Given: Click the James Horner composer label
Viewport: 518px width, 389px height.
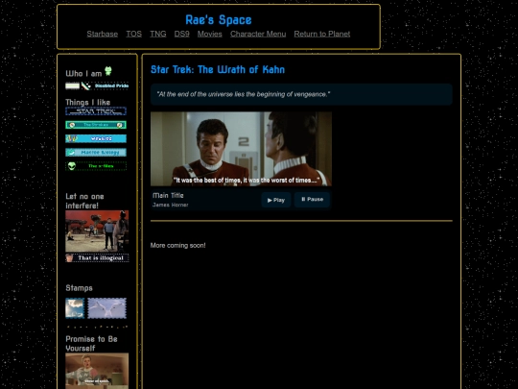Looking at the screenshot, I should coord(171,206).
